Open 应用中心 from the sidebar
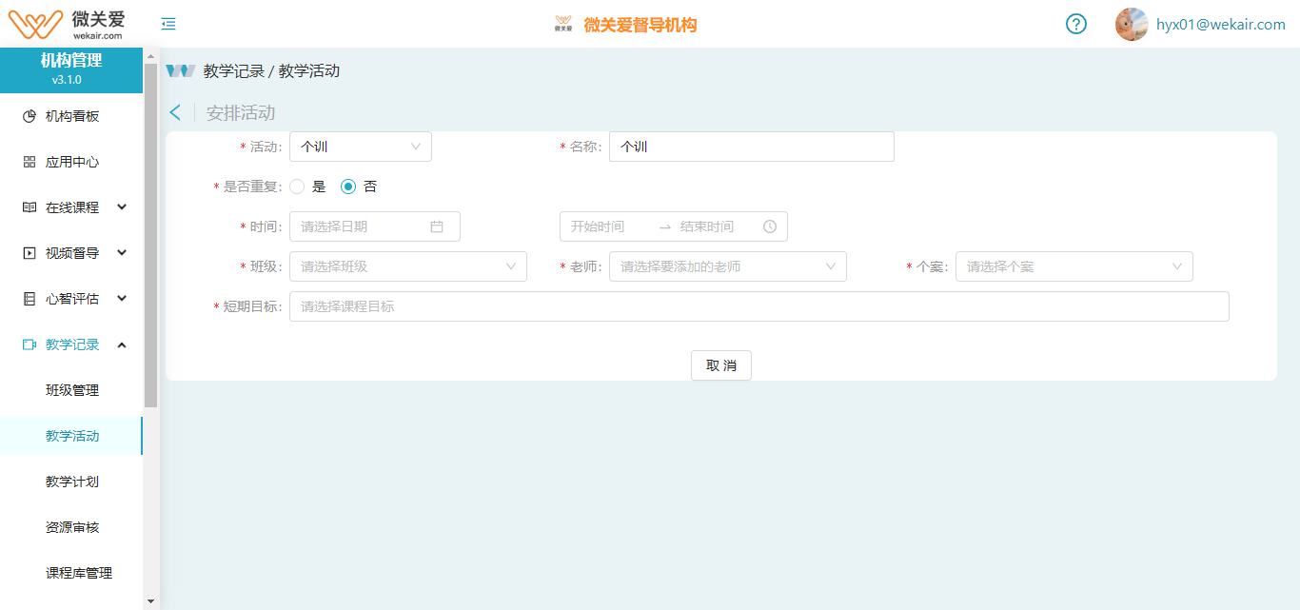Viewport: 1300px width, 610px height. (71, 162)
